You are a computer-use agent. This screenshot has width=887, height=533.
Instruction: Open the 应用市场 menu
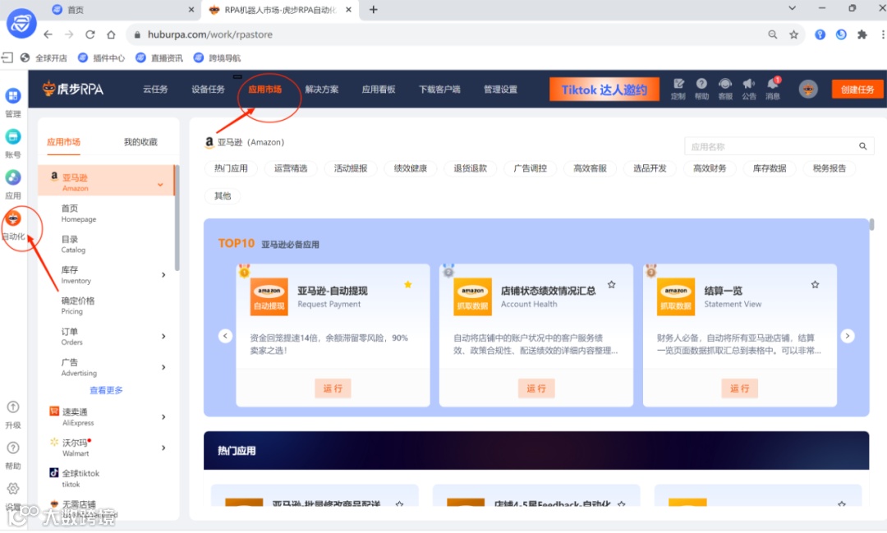tap(264, 89)
